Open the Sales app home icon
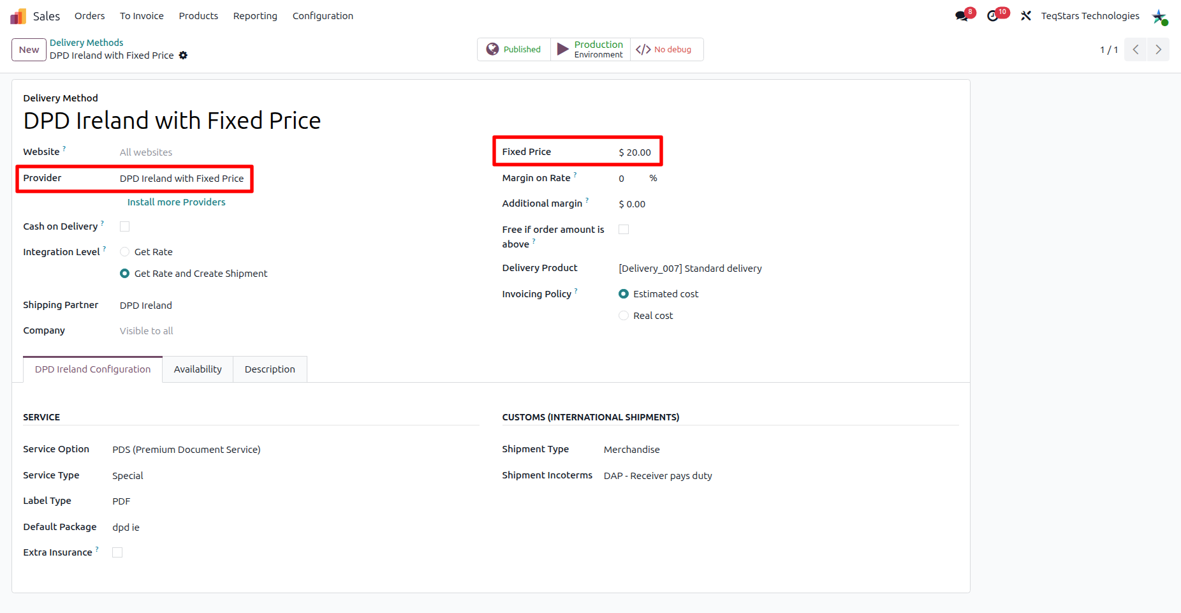This screenshot has height=613, width=1181. pyautogui.click(x=18, y=16)
